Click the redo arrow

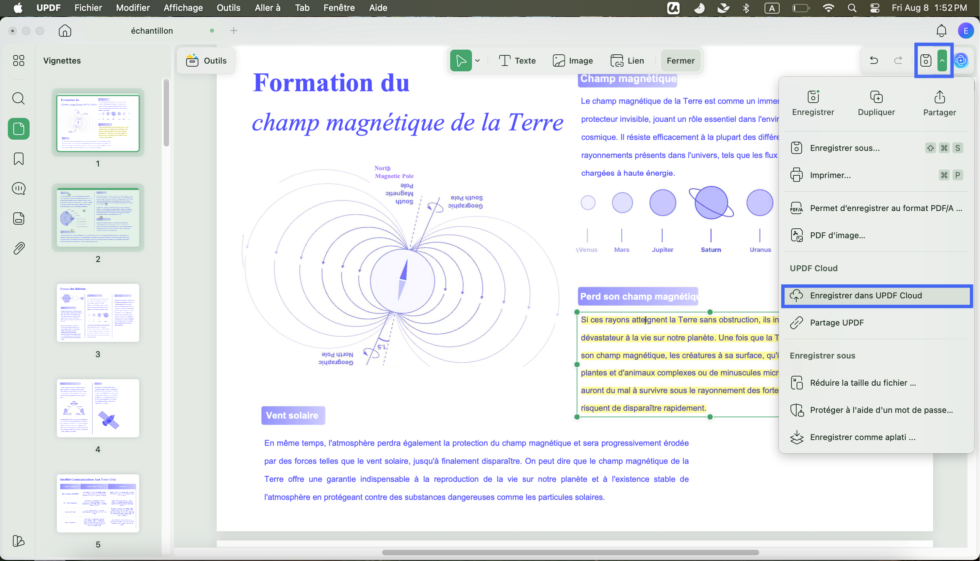(898, 60)
